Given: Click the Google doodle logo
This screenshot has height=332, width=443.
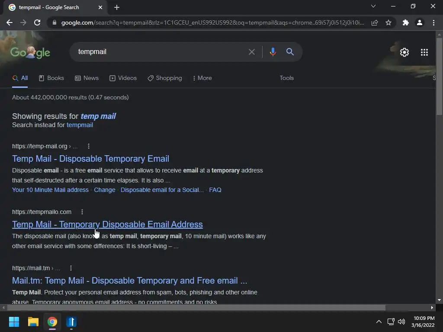Looking at the screenshot, I should [x=30, y=52].
